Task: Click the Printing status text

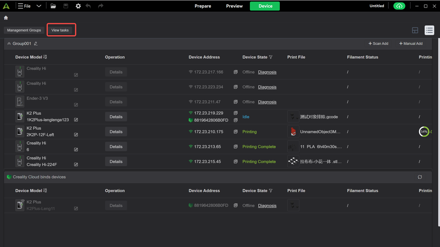Action: (250, 132)
